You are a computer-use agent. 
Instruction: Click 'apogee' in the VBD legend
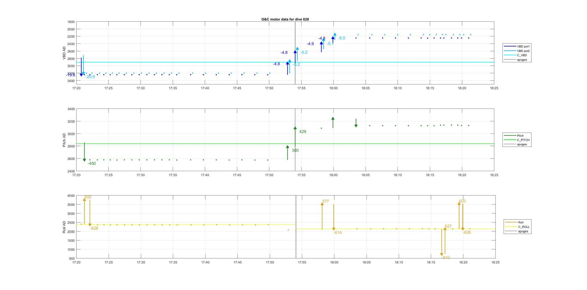[x=517, y=60]
